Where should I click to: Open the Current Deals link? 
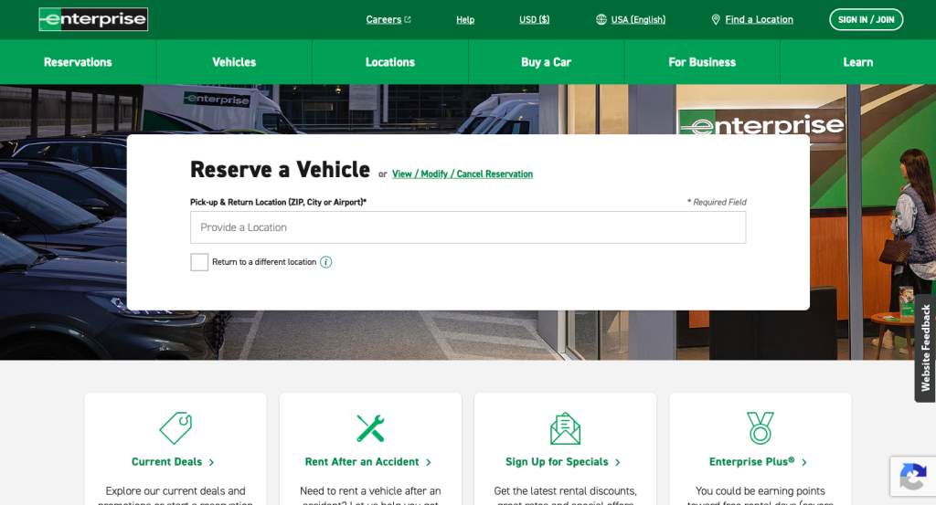[x=166, y=461]
